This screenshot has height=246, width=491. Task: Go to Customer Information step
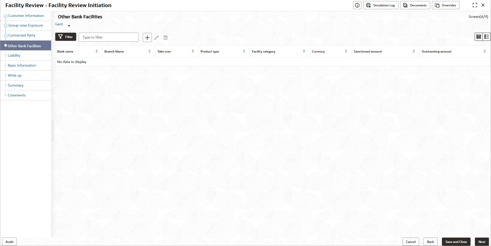coord(26,16)
